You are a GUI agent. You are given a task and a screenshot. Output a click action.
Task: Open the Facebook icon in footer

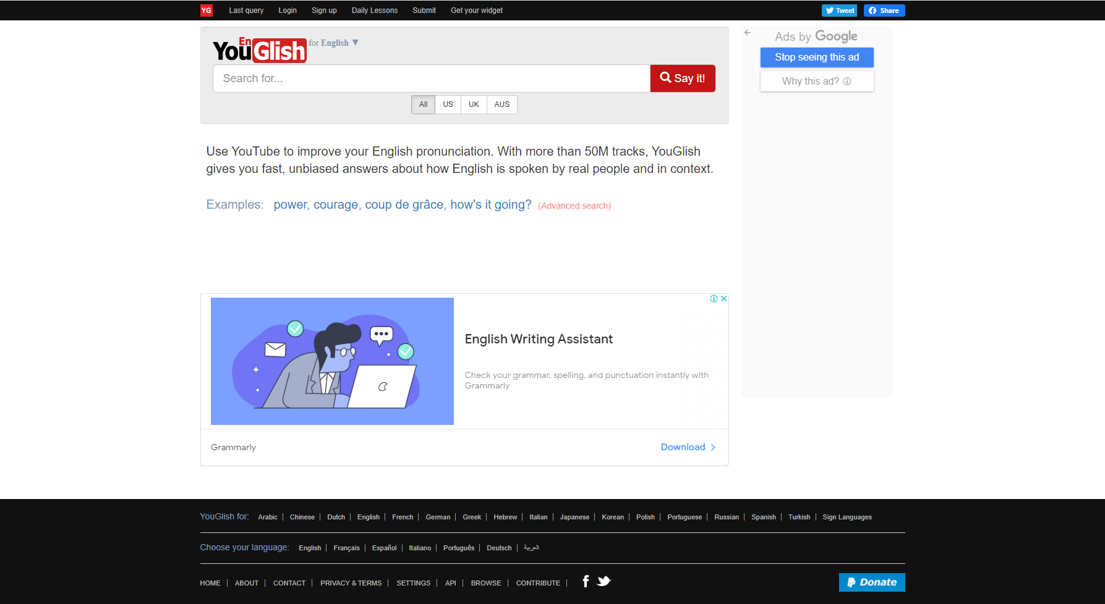pyautogui.click(x=586, y=581)
